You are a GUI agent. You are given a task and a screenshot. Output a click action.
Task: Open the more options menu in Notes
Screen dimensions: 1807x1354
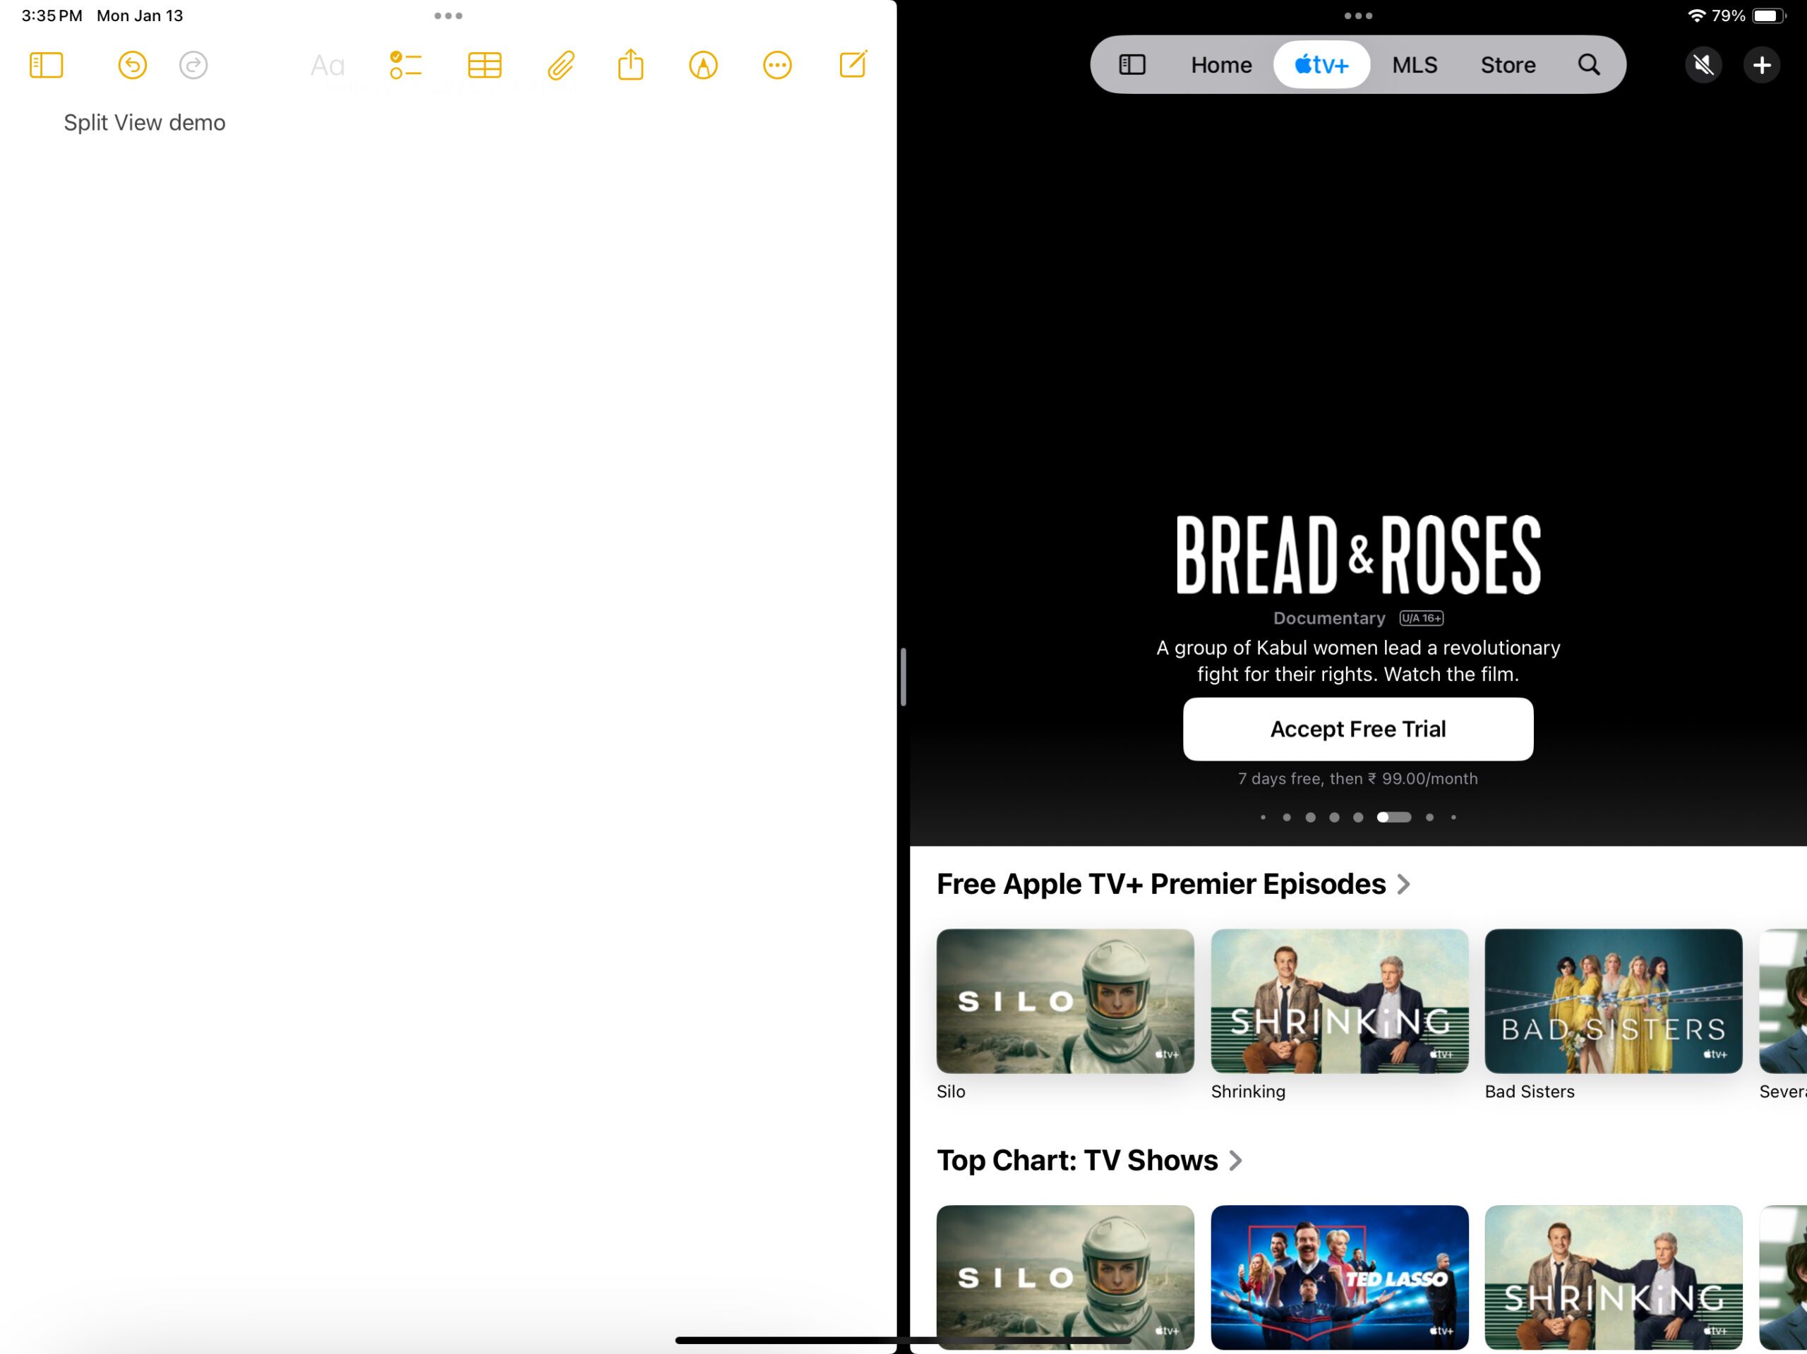(777, 66)
